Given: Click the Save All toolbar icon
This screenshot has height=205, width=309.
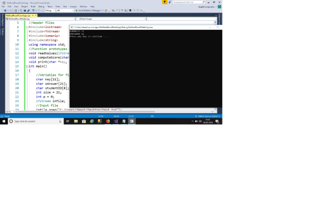Looking at the screenshot, I should (x=28, y=10).
